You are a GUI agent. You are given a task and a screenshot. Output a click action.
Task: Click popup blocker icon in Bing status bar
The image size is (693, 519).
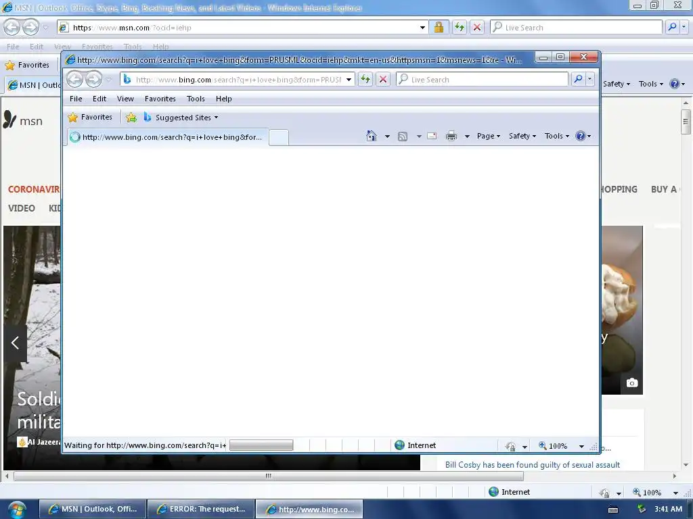[510, 446]
